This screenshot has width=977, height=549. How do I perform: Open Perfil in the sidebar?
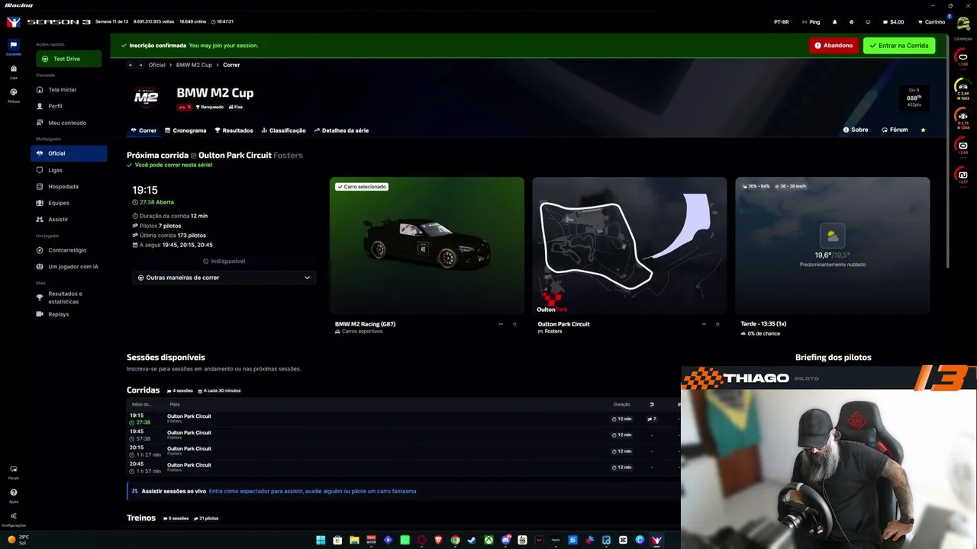69,106
